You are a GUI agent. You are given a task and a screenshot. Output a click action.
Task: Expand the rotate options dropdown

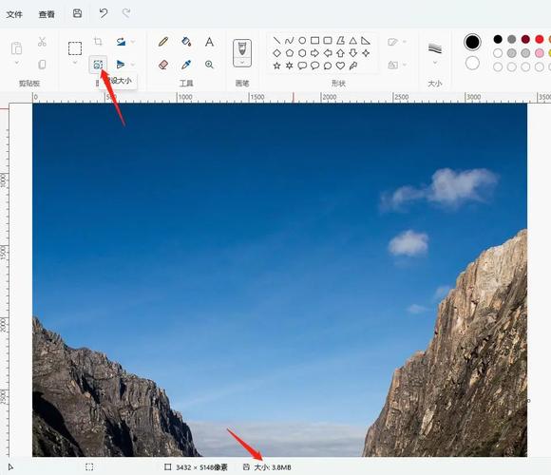click(133, 42)
